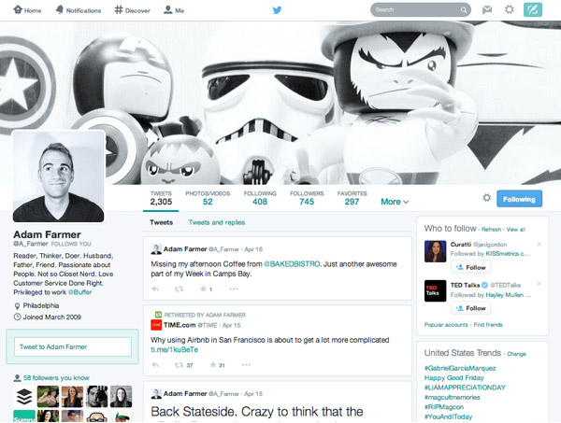This screenshot has width=561, height=423.
Task: Open @BAKEDBISTRO mention link
Action: pyautogui.click(x=292, y=264)
